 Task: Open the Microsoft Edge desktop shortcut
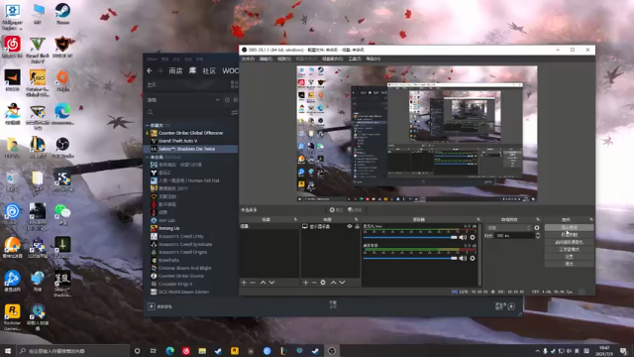pos(62,114)
